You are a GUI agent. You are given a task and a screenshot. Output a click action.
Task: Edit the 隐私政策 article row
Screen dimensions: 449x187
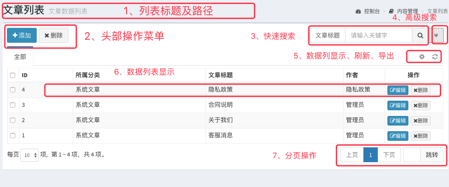[398, 90]
